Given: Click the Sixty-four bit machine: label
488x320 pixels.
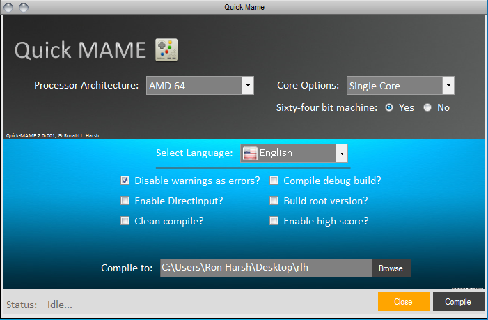Looking at the screenshot, I should (326, 108).
